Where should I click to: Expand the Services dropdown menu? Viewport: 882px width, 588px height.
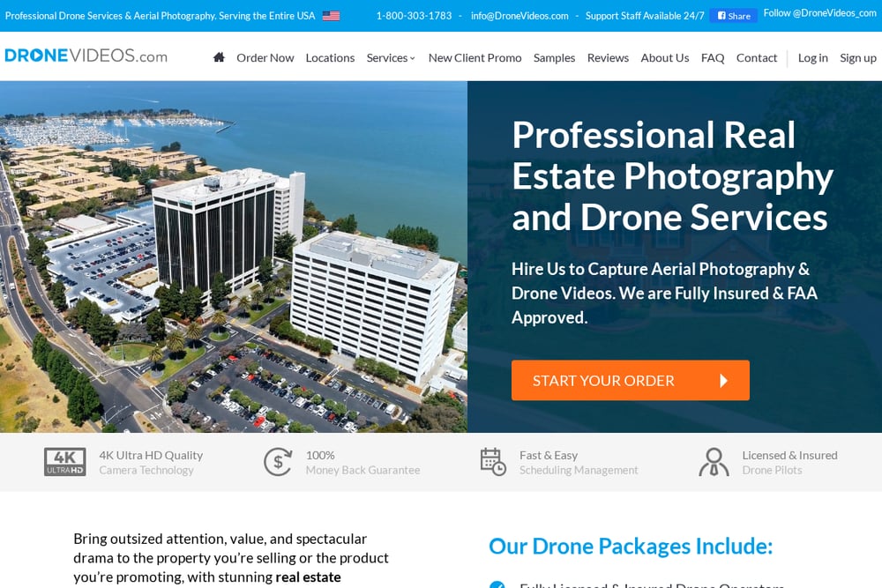click(x=391, y=58)
